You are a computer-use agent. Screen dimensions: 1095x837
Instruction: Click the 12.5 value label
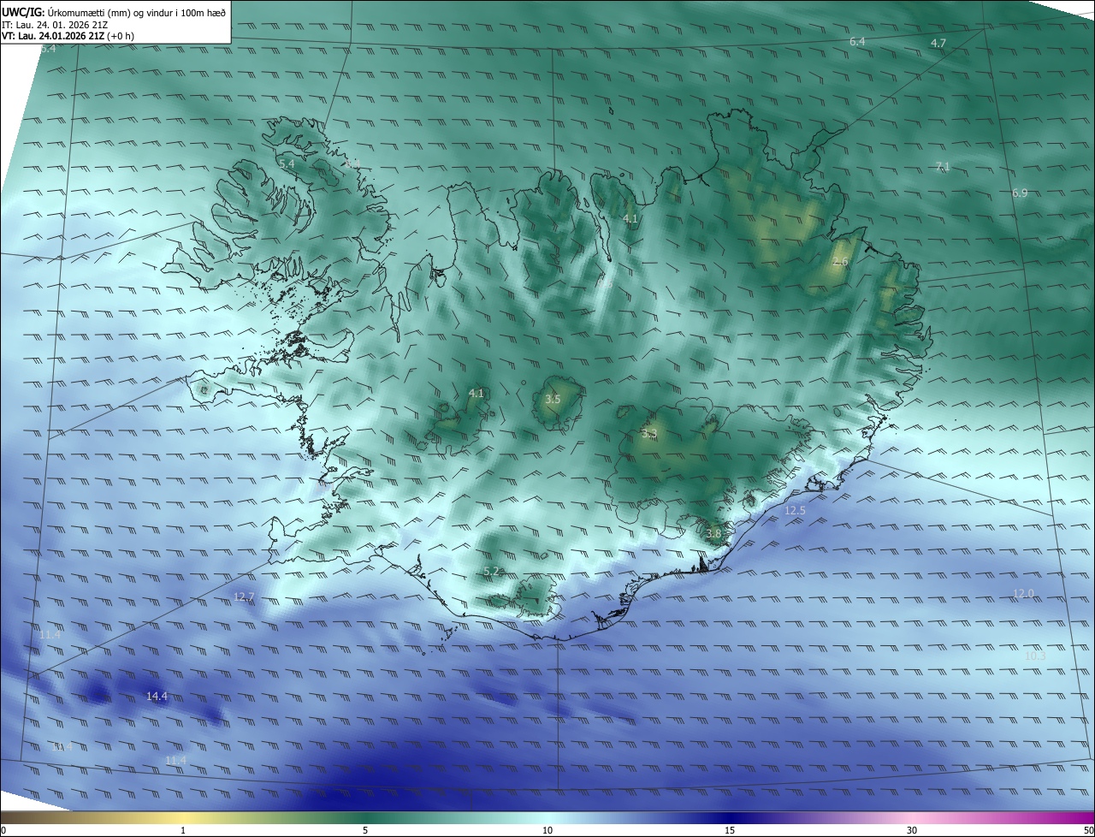pos(795,510)
